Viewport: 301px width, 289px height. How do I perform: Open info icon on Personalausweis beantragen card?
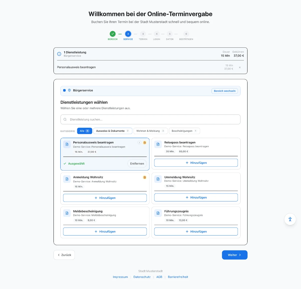coord(139,143)
